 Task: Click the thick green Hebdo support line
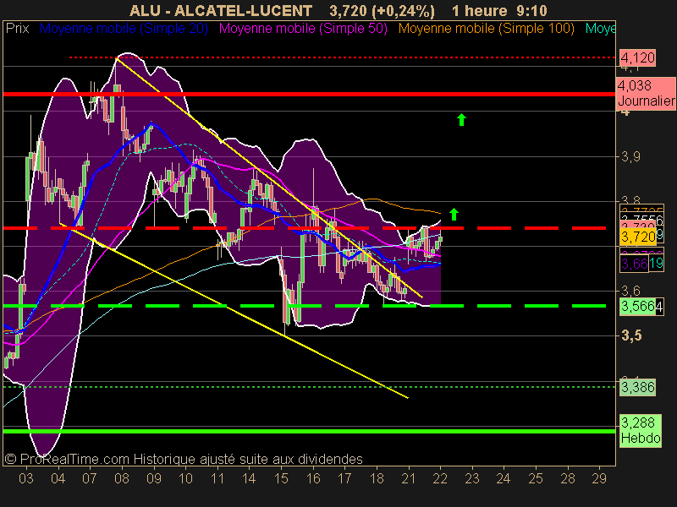pyautogui.click(x=309, y=431)
